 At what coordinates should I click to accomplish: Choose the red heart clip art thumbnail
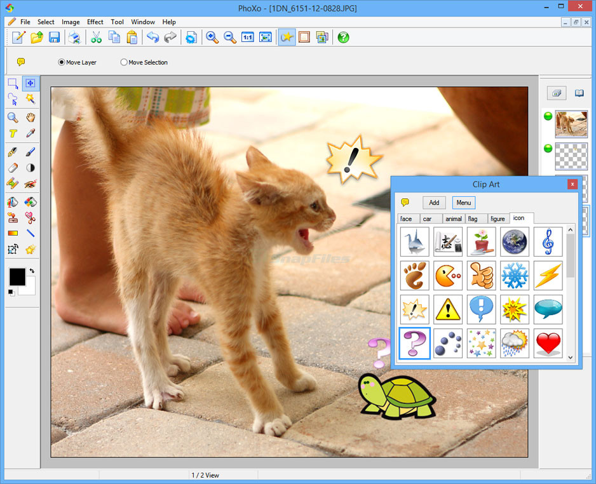tap(548, 343)
